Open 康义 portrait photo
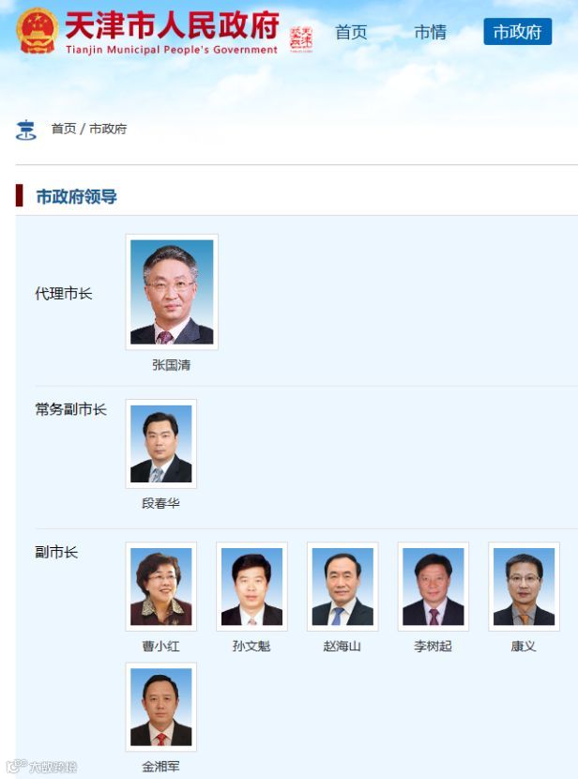Screen dimensions: 578x779 524,587
